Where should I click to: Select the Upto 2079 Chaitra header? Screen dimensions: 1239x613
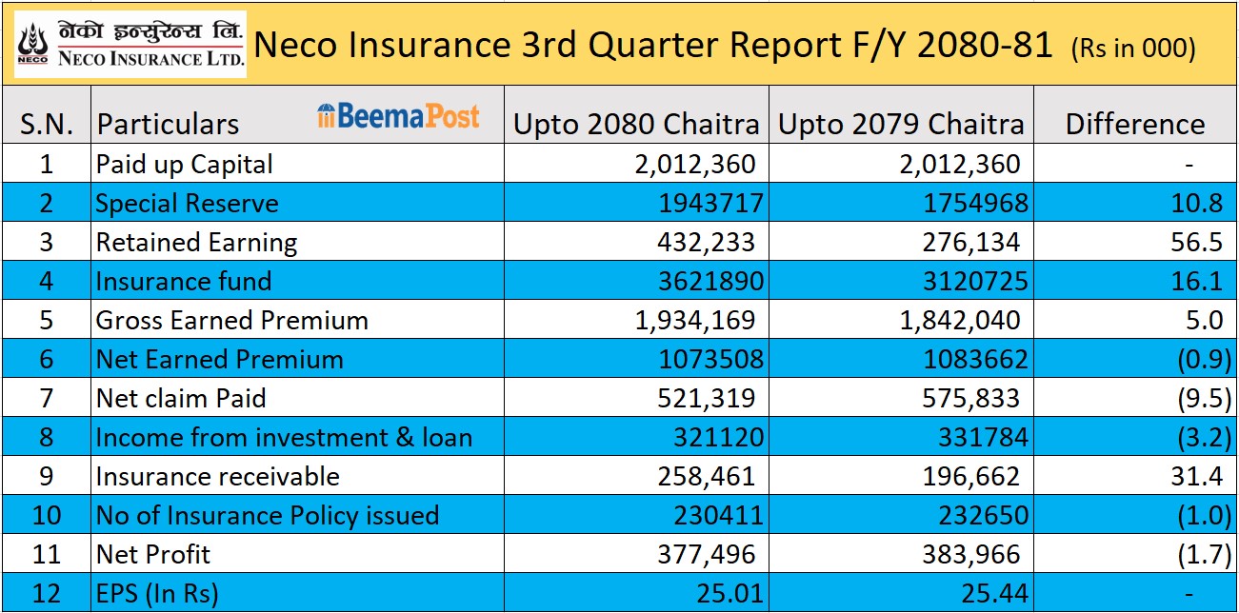click(x=901, y=124)
